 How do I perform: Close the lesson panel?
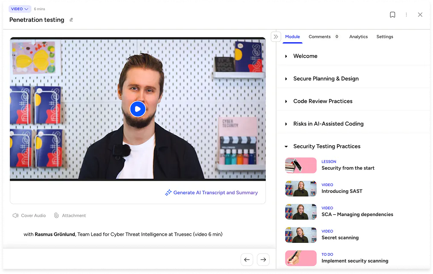click(x=420, y=15)
